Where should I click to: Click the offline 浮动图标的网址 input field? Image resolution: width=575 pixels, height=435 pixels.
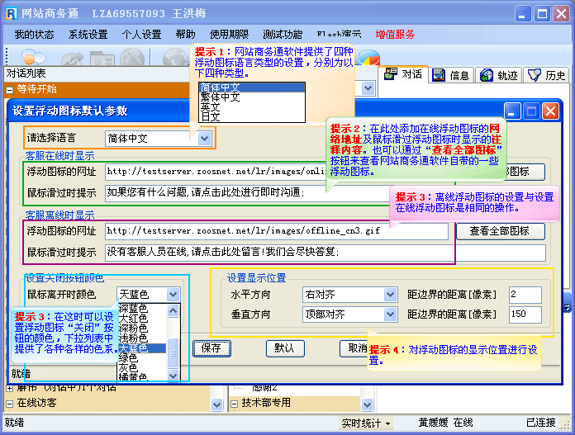pos(276,232)
